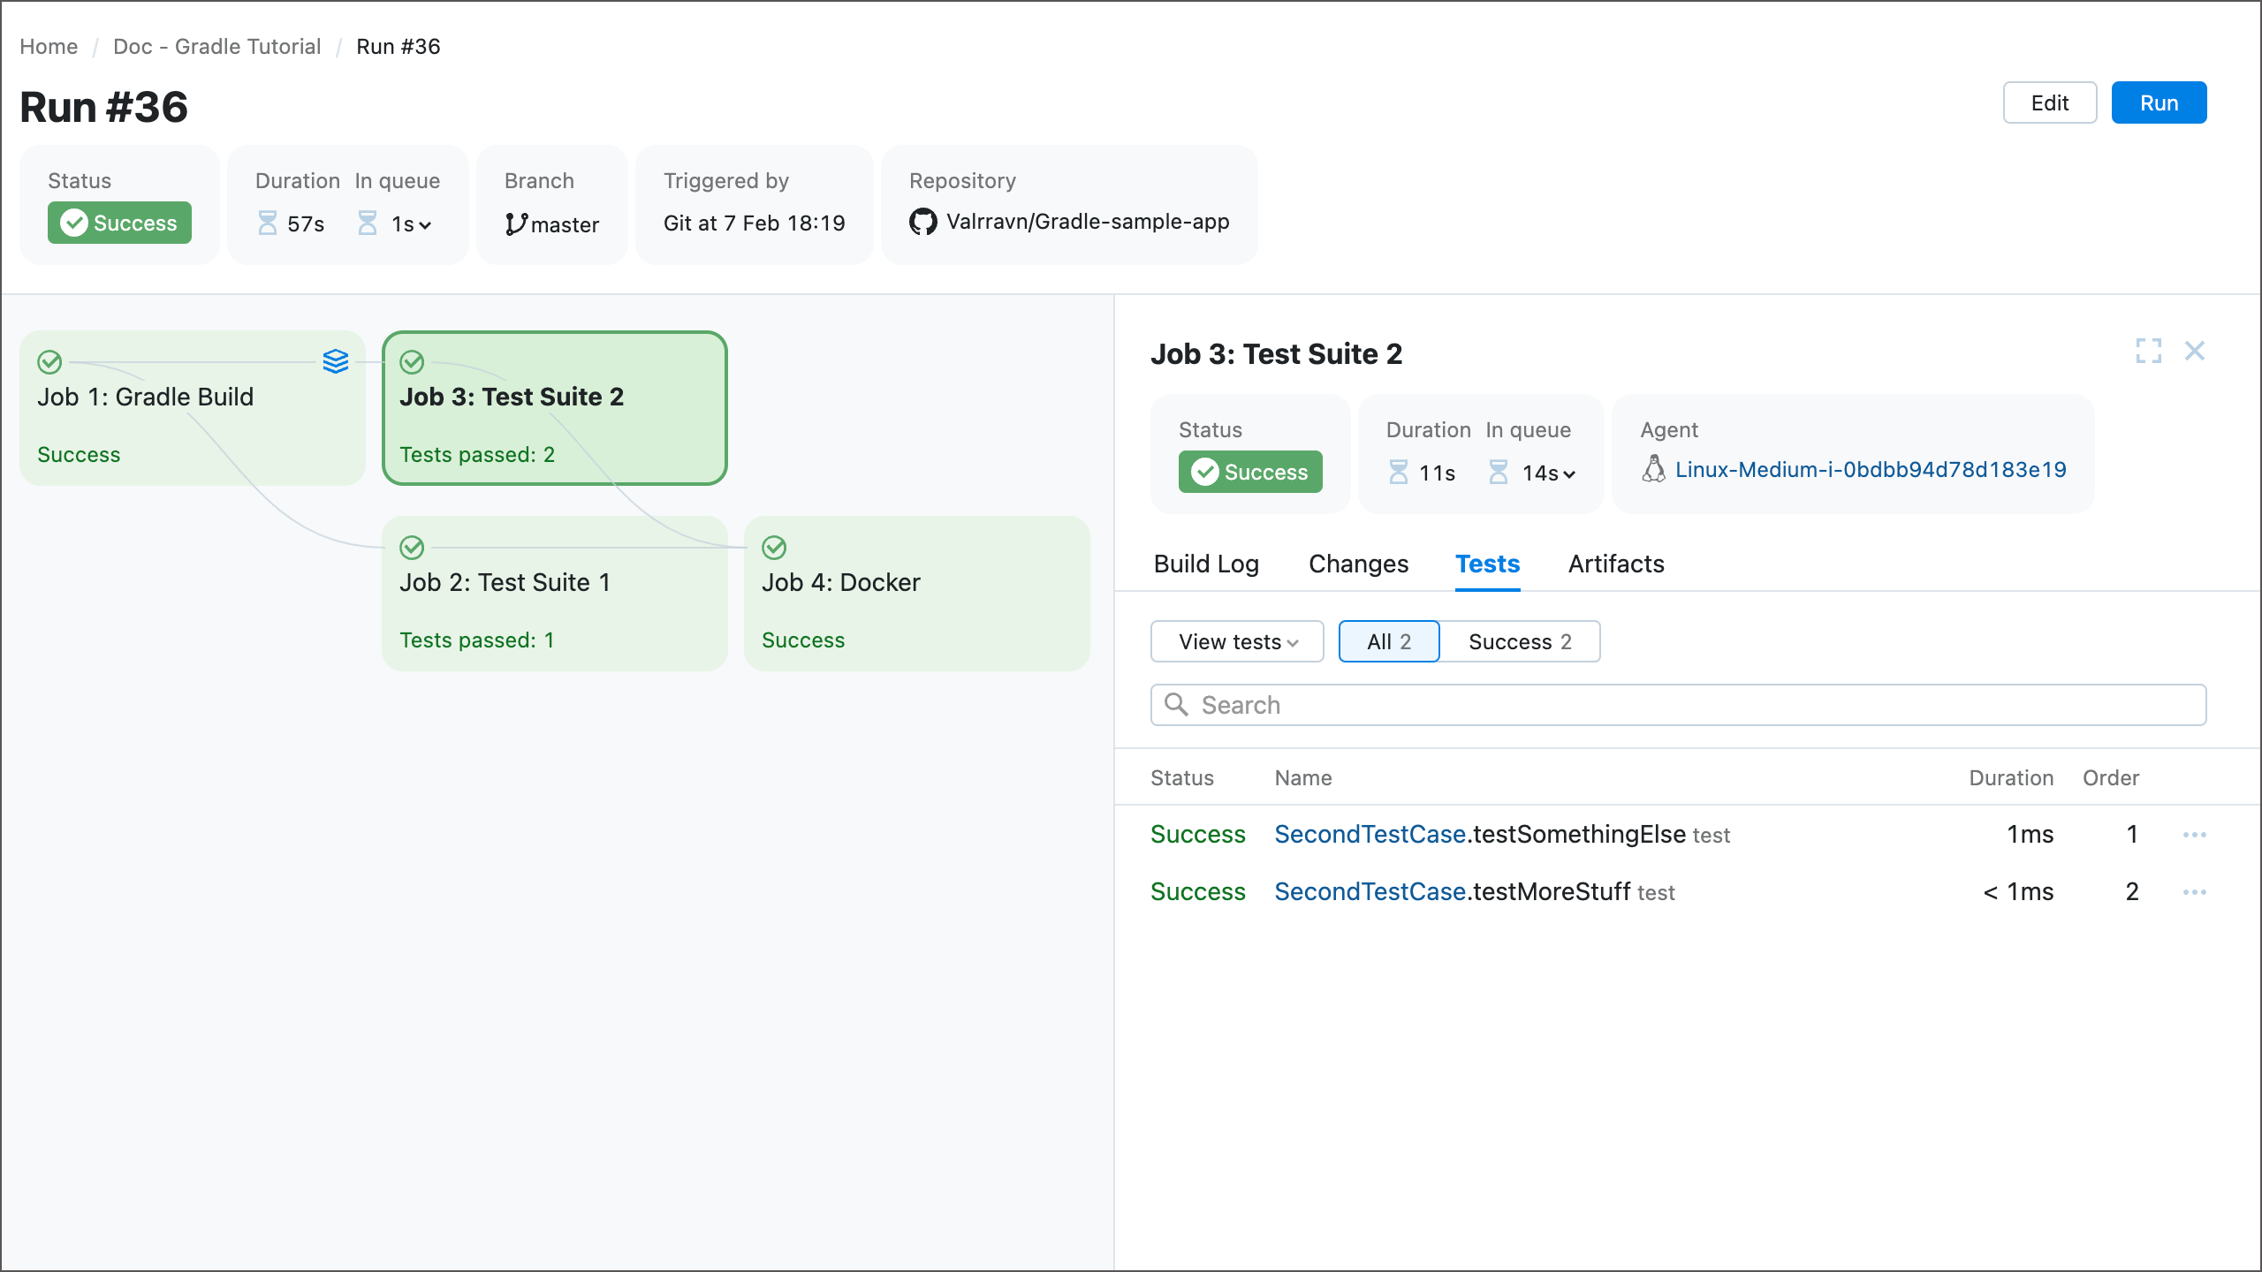Expand the job's In queue 14s dropdown
The height and width of the screenshot is (1272, 2262).
[x=1549, y=473]
